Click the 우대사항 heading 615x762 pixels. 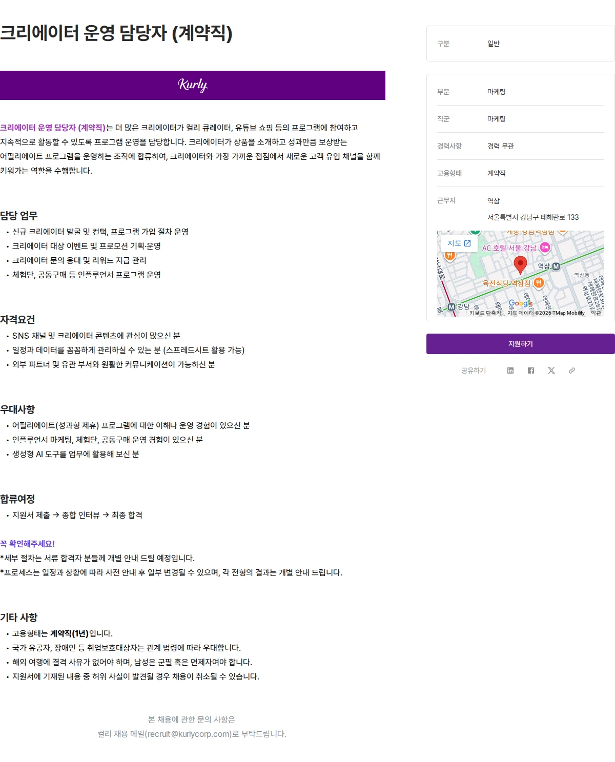(17, 409)
